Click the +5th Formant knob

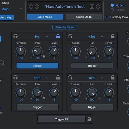tap(21, 93)
